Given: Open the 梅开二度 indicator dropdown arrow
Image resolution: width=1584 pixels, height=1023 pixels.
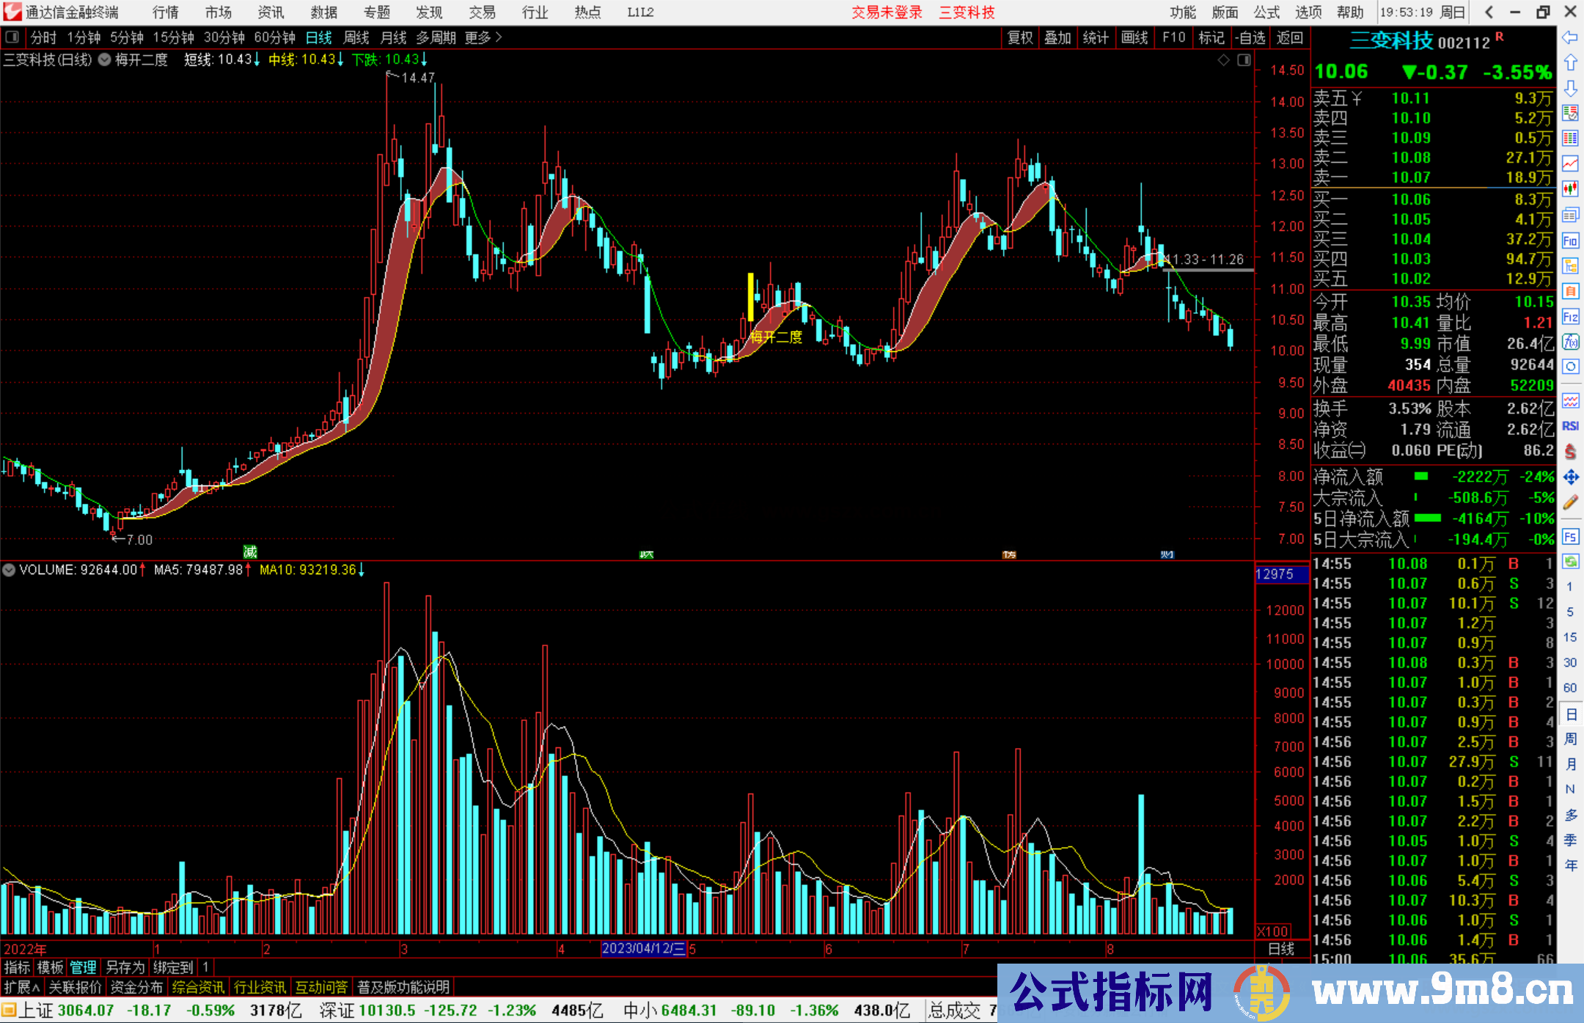Looking at the screenshot, I should [x=105, y=60].
